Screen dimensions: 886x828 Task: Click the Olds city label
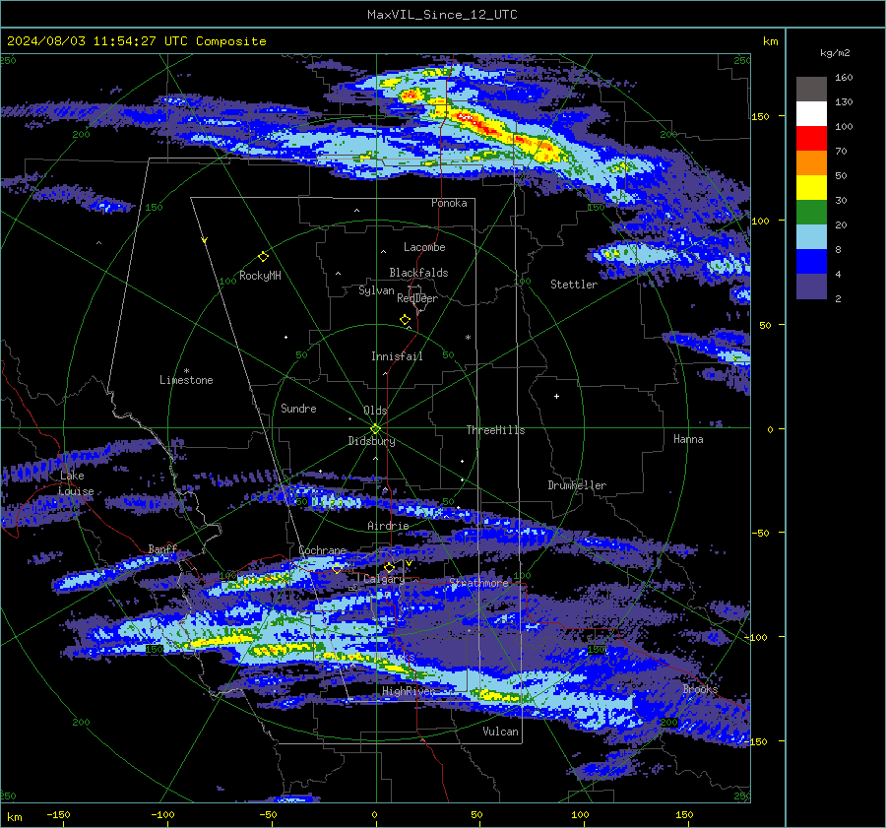[x=375, y=411]
